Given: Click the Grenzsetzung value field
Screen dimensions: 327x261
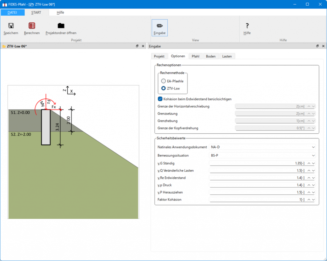Looking at the screenshot, I should coord(275,113).
